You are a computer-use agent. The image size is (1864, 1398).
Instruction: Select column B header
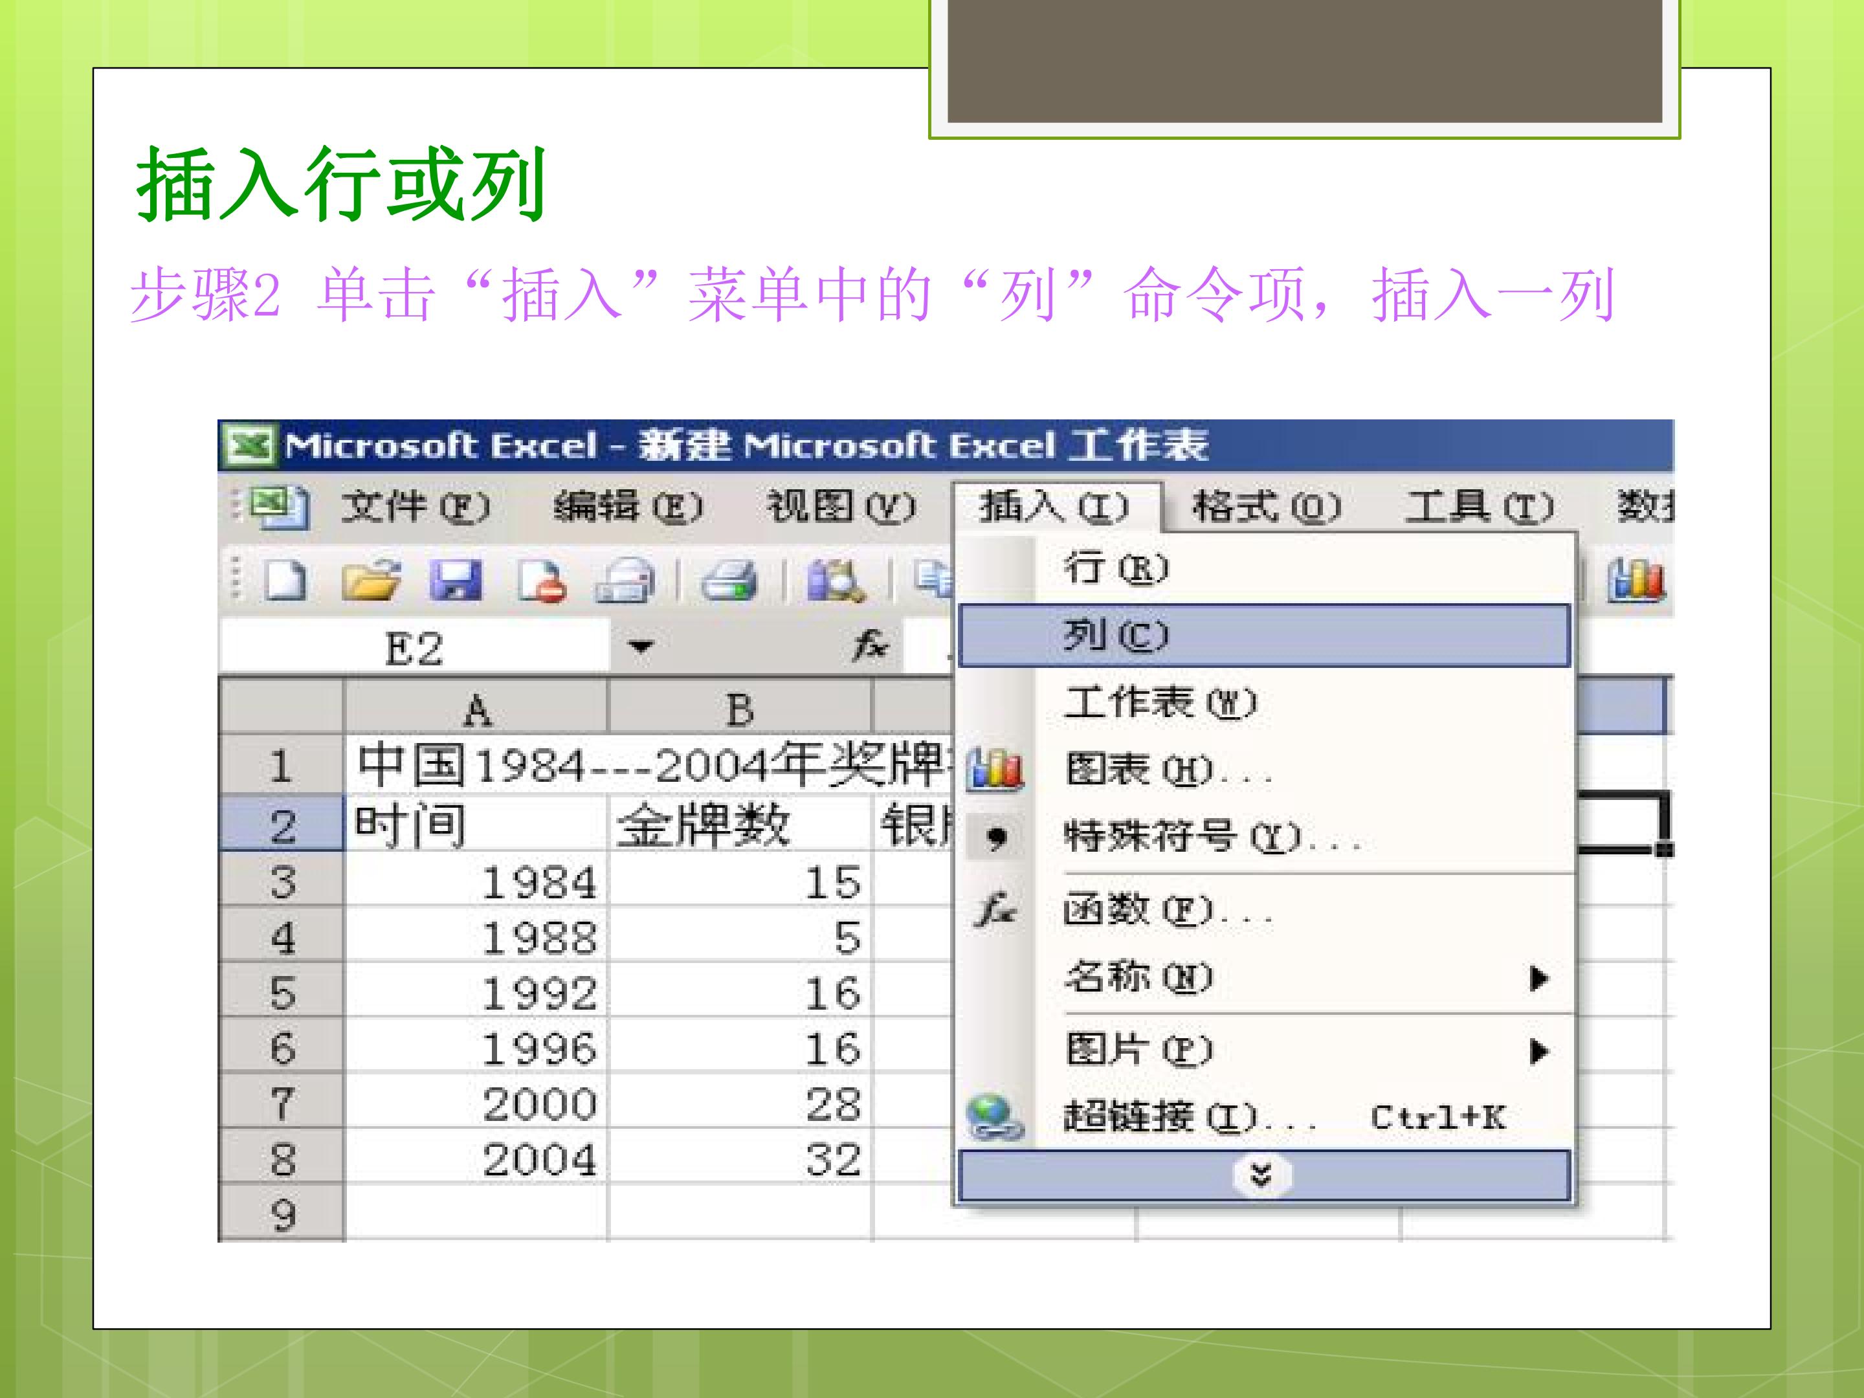pyautogui.click(x=740, y=708)
